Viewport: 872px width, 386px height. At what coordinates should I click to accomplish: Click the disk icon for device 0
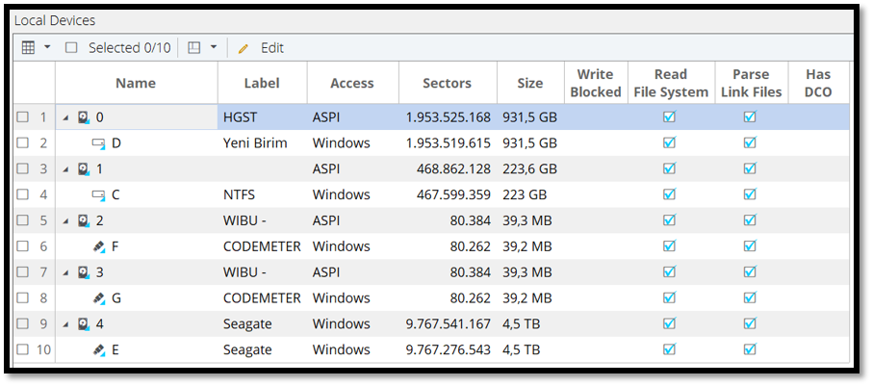pos(84,117)
